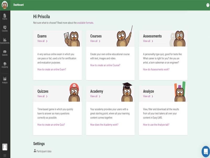Click View all under Quizzes
The width and height of the screenshot is (210, 158).
coord(41,96)
